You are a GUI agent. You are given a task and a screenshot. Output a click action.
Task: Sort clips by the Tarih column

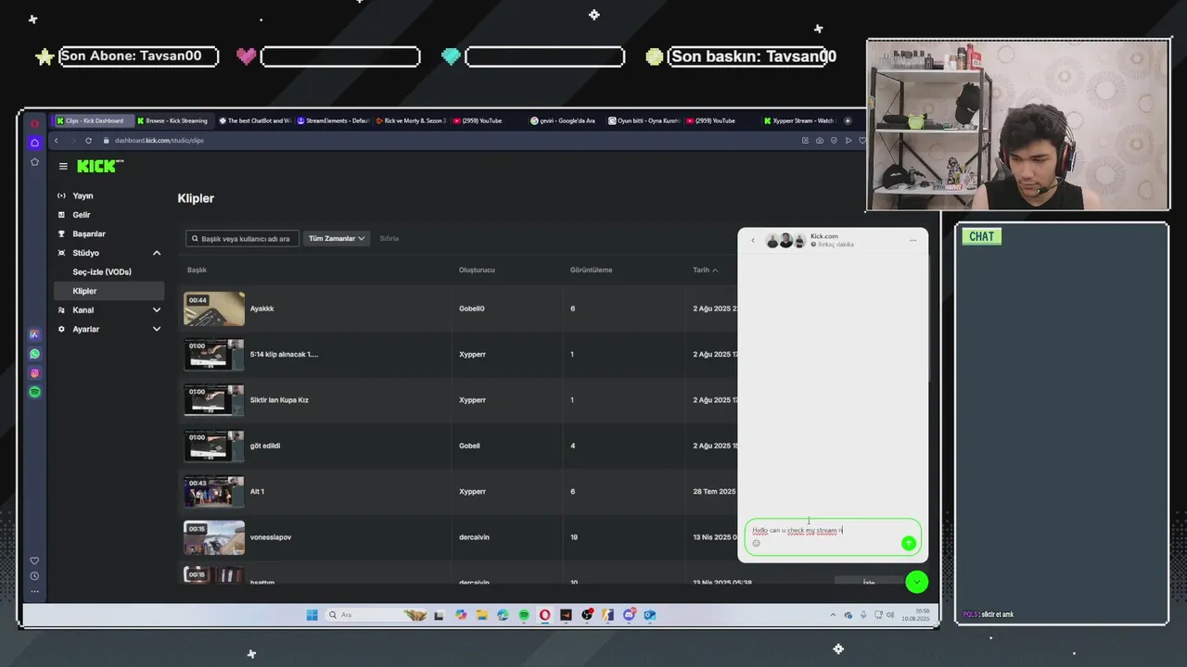[705, 270]
